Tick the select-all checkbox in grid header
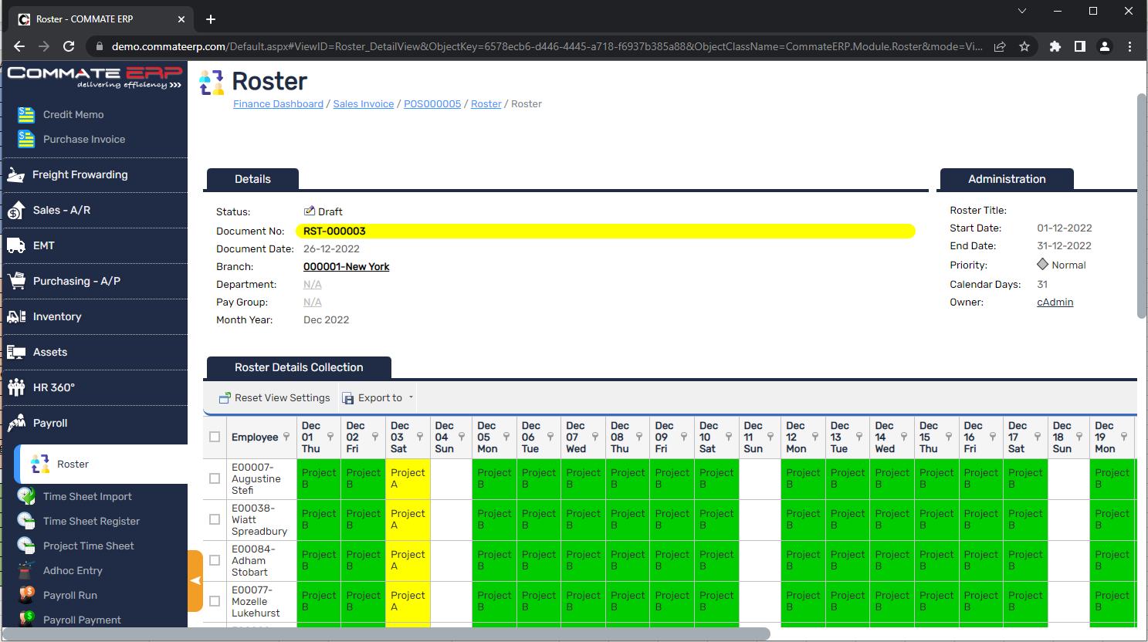 (215, 437)
